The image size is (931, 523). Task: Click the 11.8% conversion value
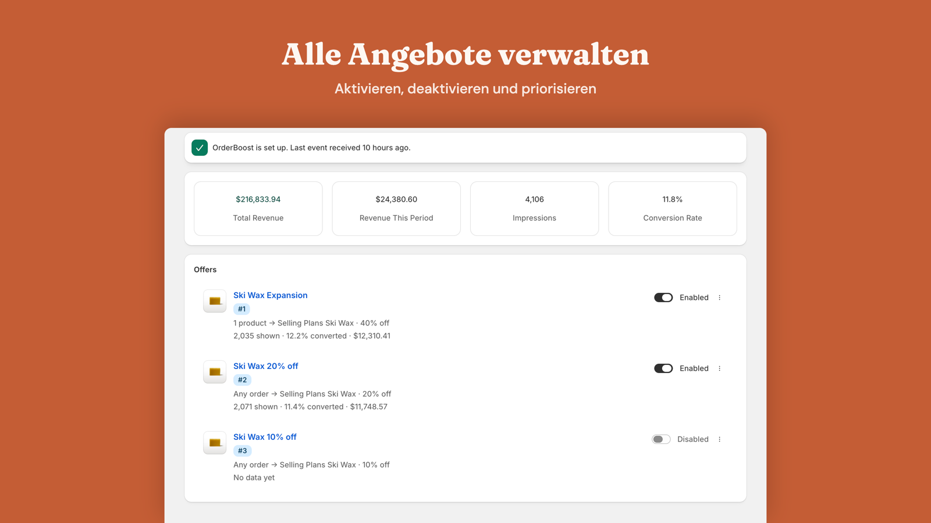[673, 199]
